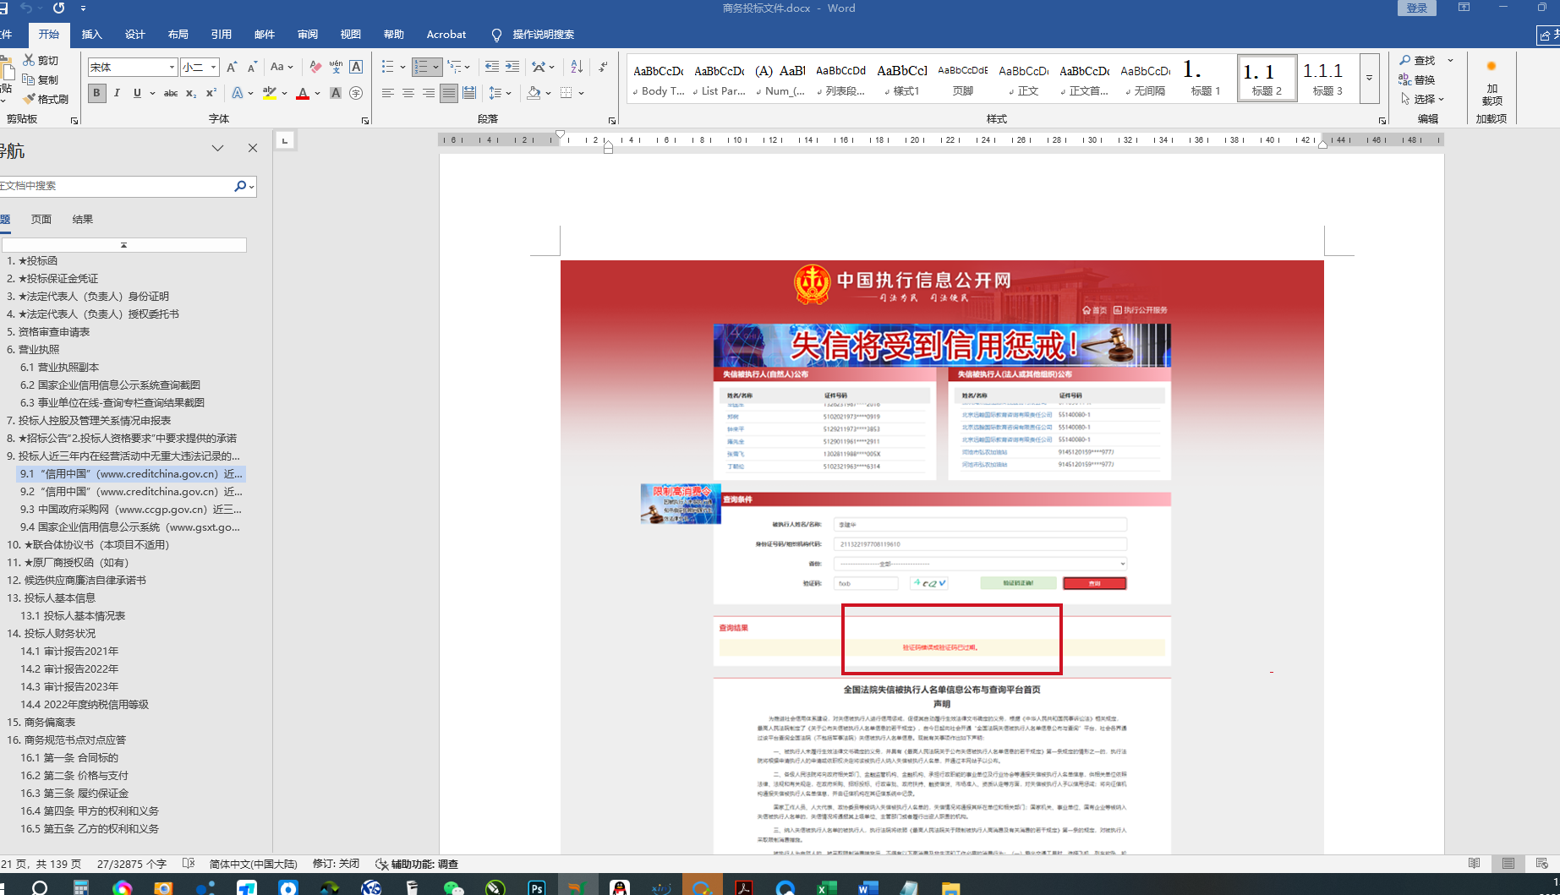The width and height of the screenshot is (1560, 895).
Task: Open the font size dropdown (小二)
Action: [x=213, y=67]
